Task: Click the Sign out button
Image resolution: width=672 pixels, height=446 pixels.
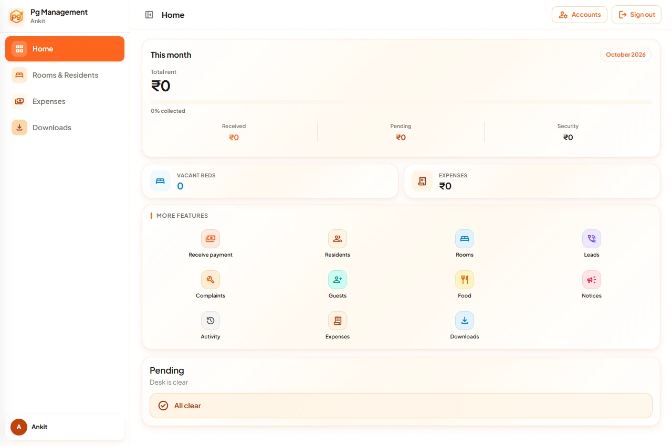Action: (636, 15)
